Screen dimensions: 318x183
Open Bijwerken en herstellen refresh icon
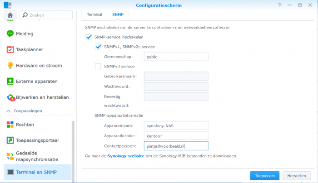pyautogui.click(x=10, y=97)
